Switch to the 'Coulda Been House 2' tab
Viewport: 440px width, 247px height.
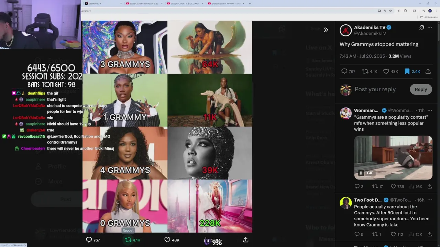(143, 3)
